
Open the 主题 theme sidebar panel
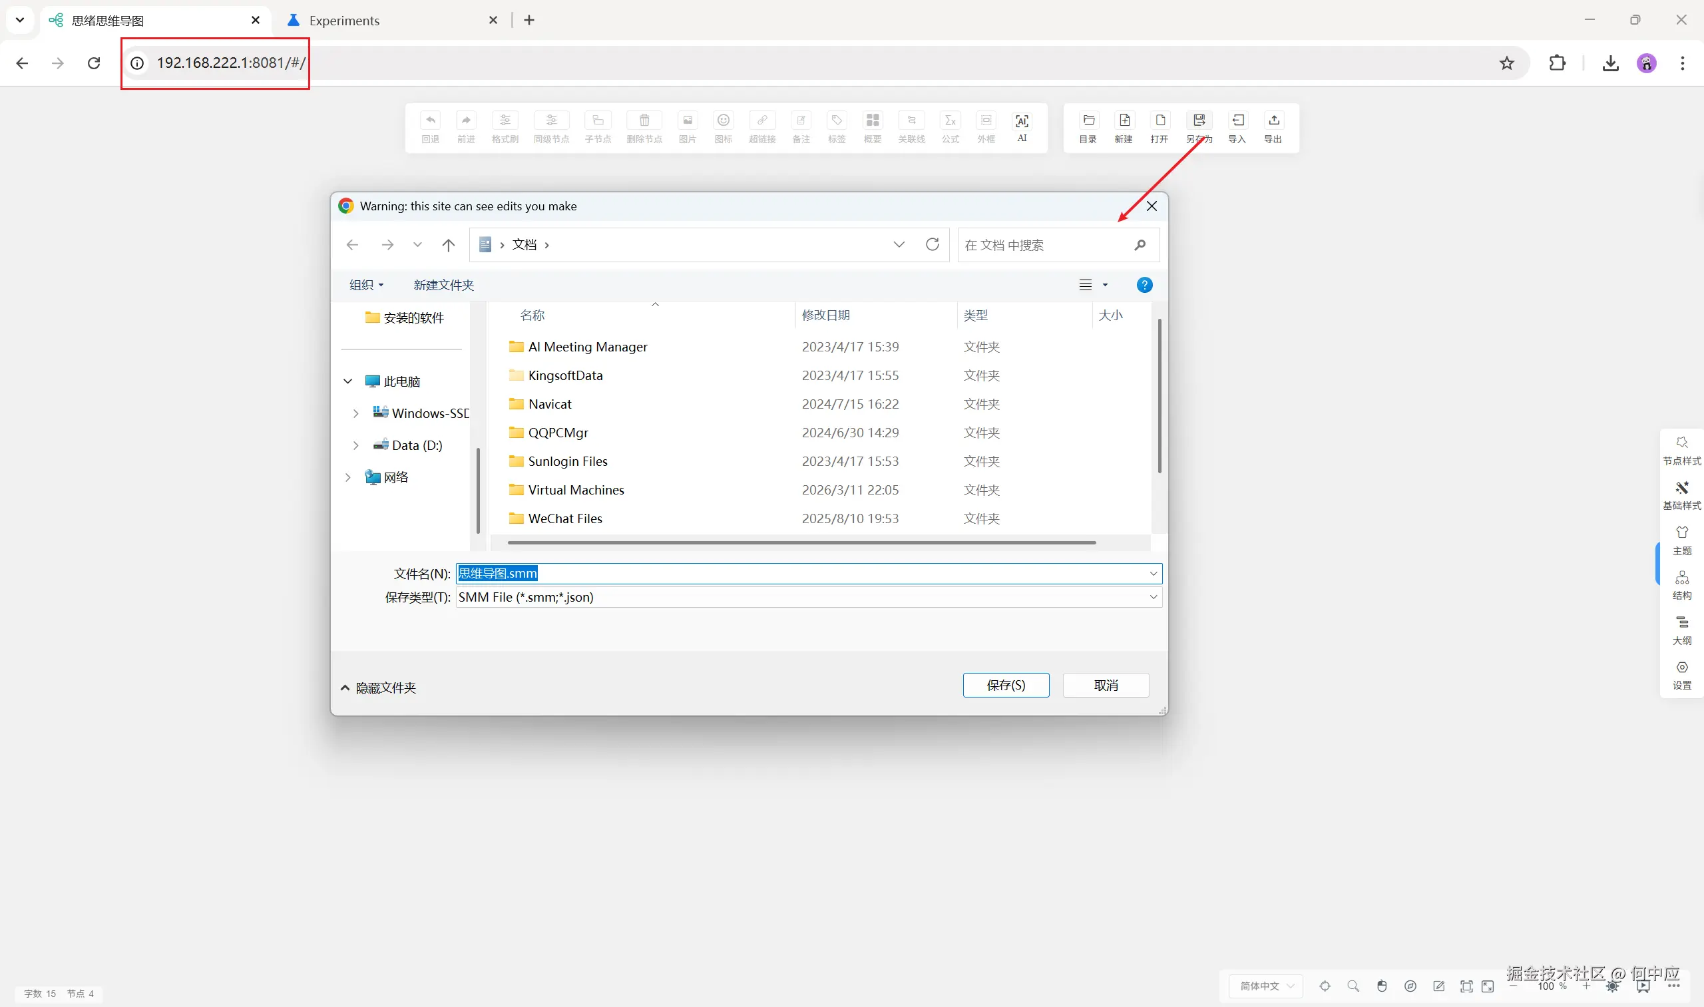pyautogui.click(x=1681, y=540)
